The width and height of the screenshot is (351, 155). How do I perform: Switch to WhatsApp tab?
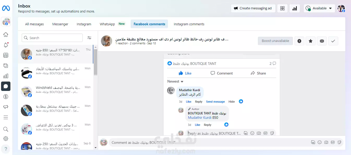(x=112, y=24)
